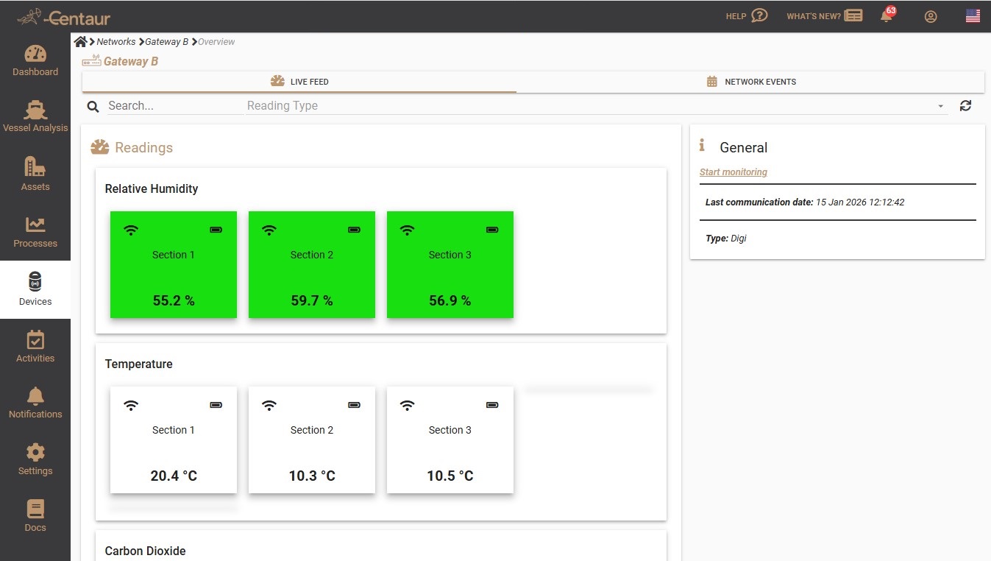Click into the Search input field
Viewport: 991px width, 561px height.
point(174,106)
